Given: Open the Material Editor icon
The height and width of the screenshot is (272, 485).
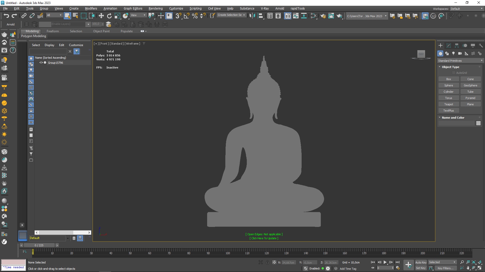Looking at the screenshot, I should click(313, 16).
